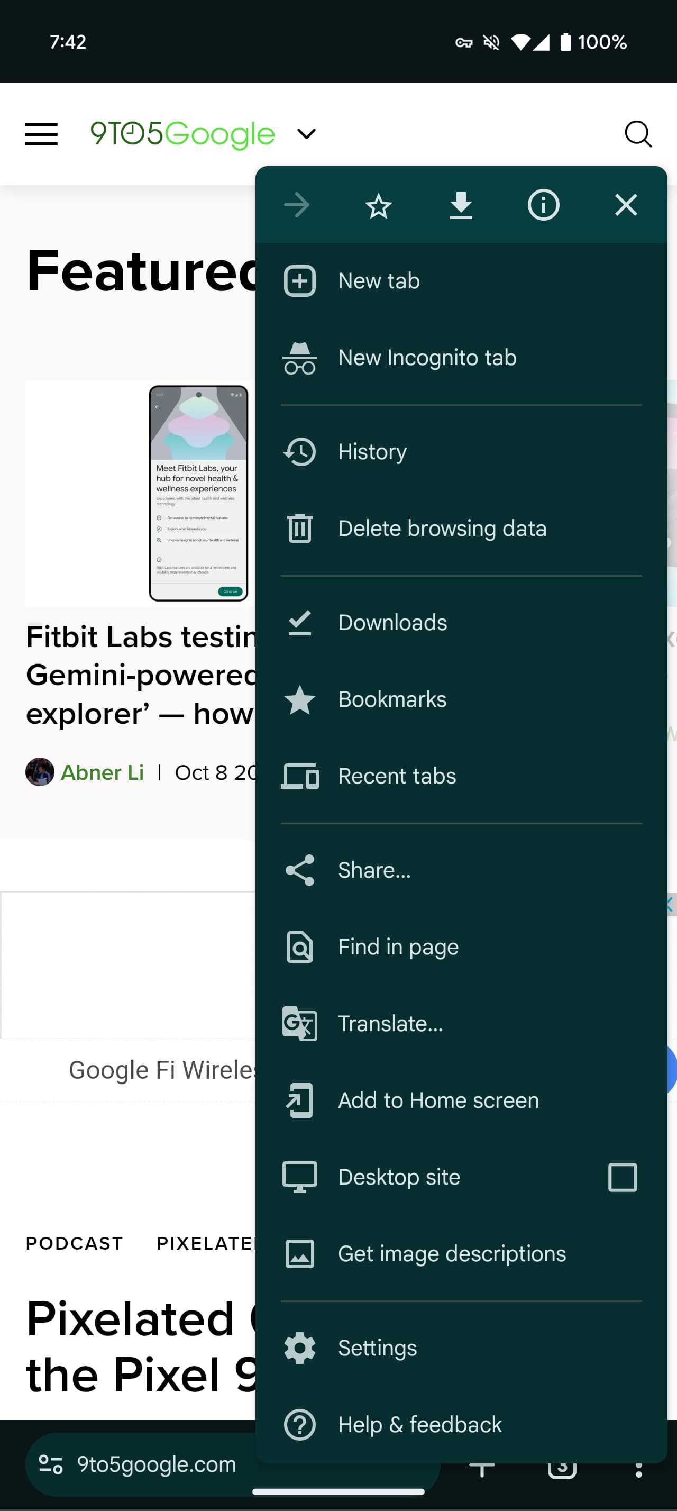Enable the Desktop site checkbox
This screenshot has width=677, height=1511.
(x=622, y=1177)
